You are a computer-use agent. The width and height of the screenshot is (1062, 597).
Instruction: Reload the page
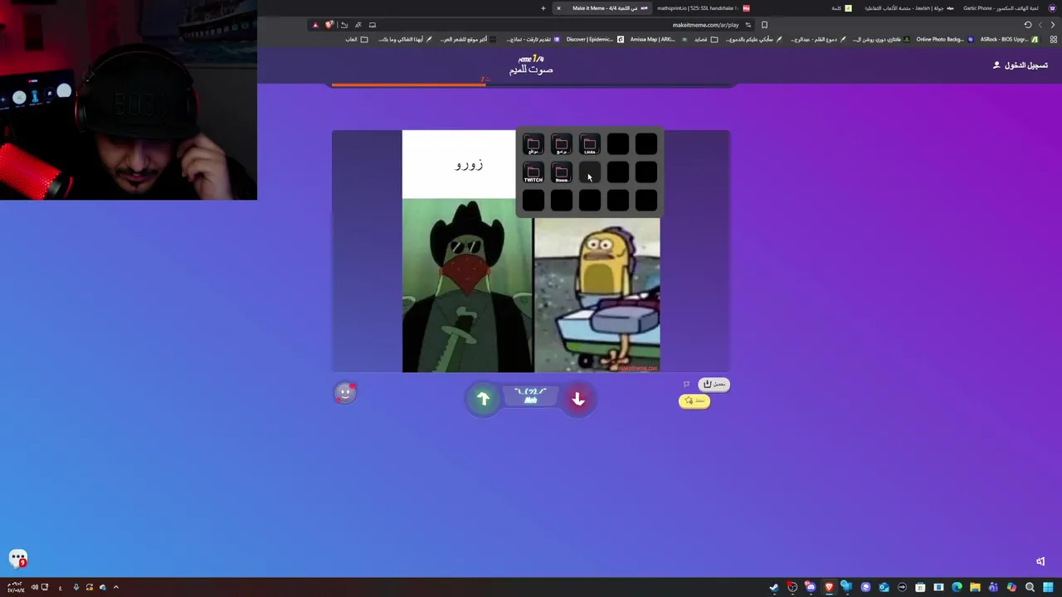click(1028, 25)
